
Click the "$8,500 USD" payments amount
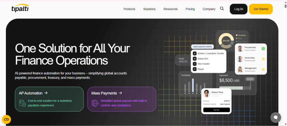229,80
